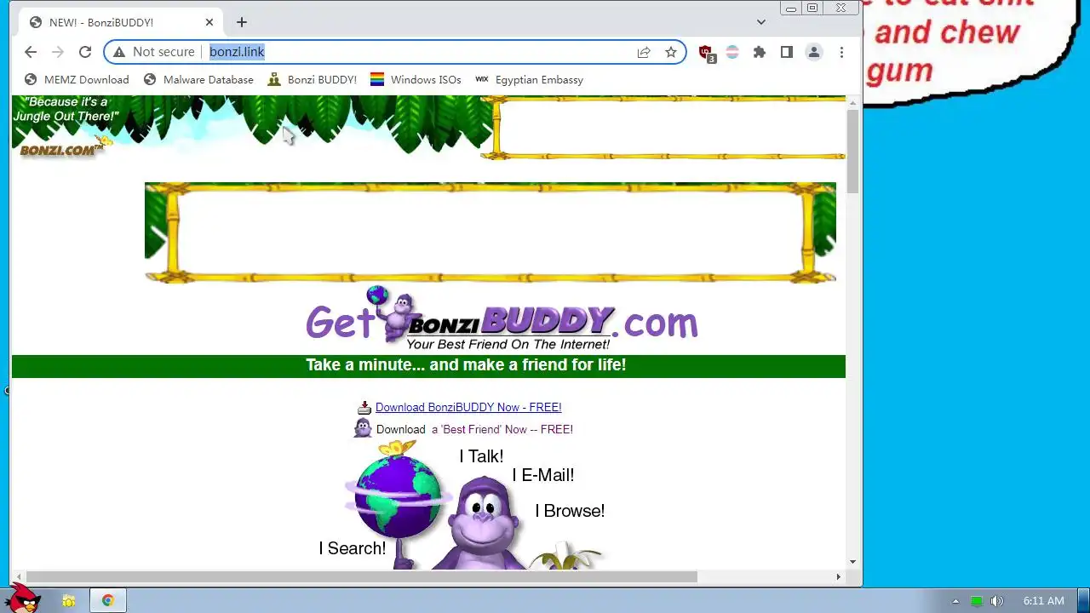Click the 'I Talk!' text
The image size is (1090, 613).
point(481,456)
